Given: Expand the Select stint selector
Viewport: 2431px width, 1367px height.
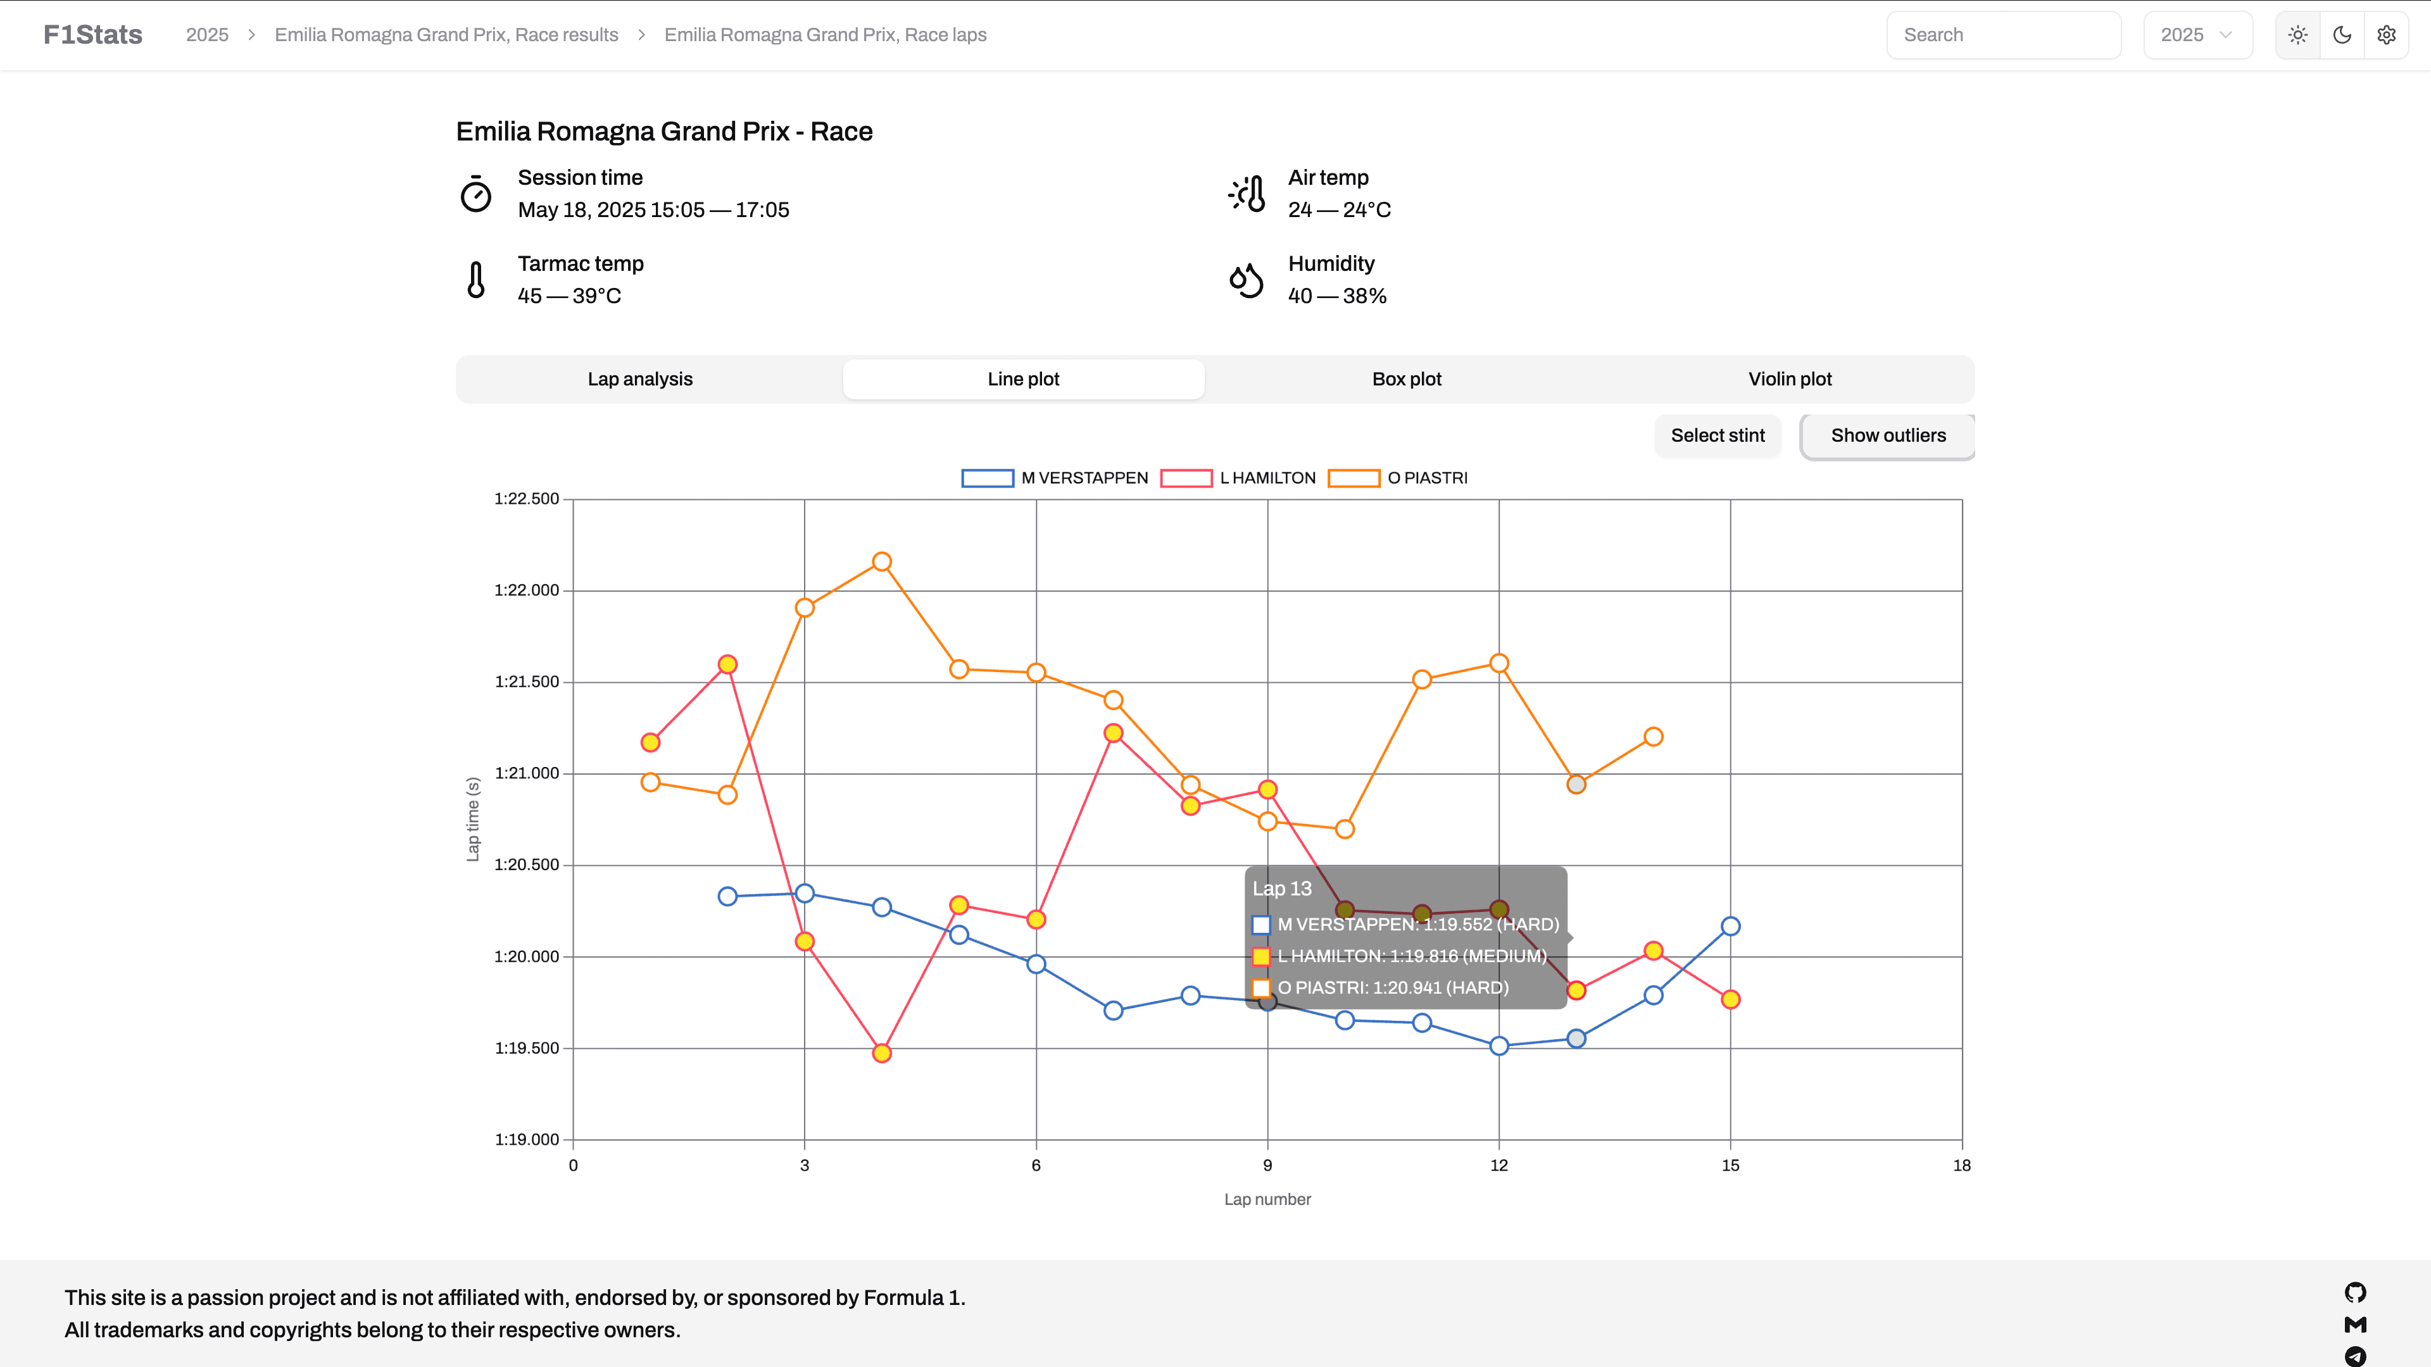Looking at the screenshot, I should coord(1717,435).
